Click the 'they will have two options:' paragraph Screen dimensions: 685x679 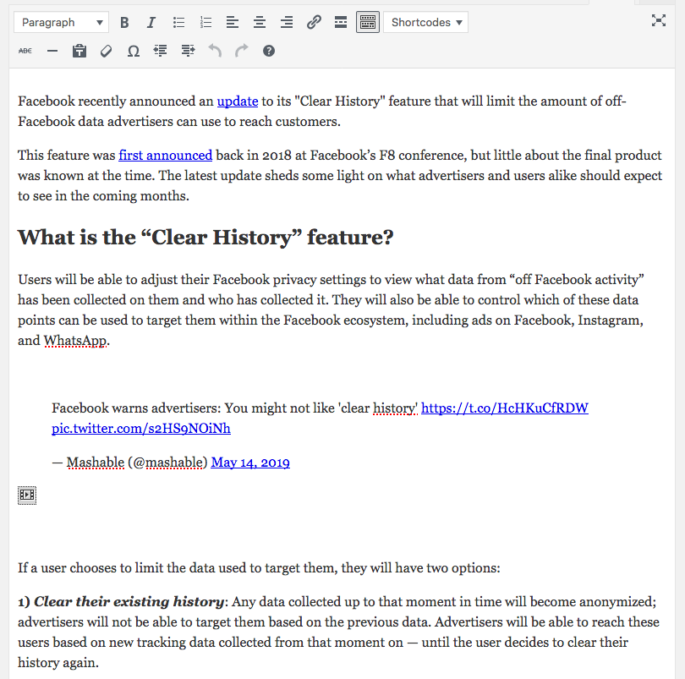[x=259, y=568]
